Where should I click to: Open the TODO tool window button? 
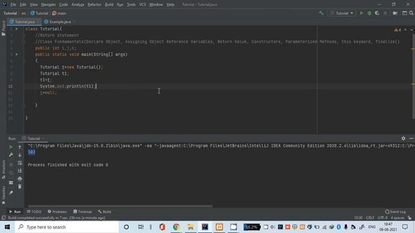[34, 212]
